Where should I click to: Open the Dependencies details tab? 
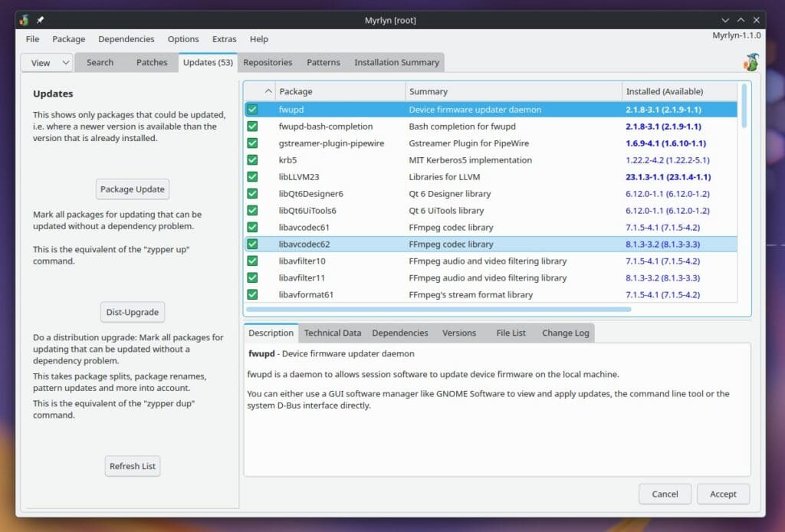pyautogui.click(x=400, y=333)
